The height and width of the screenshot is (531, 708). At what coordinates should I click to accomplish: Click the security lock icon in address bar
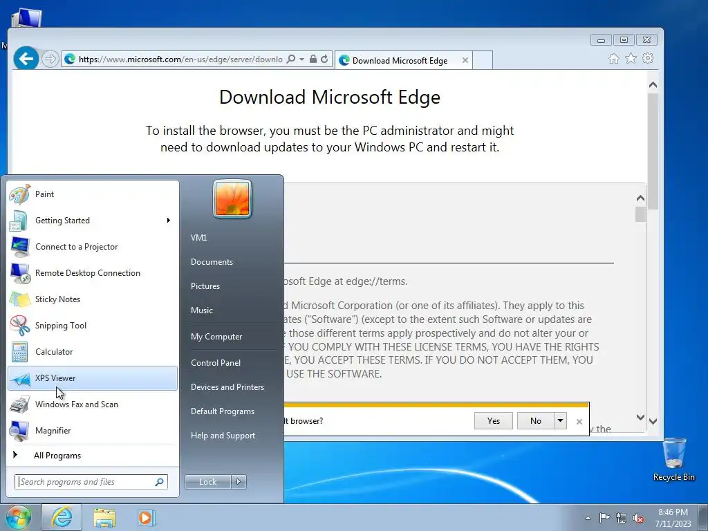click(313, 59)
